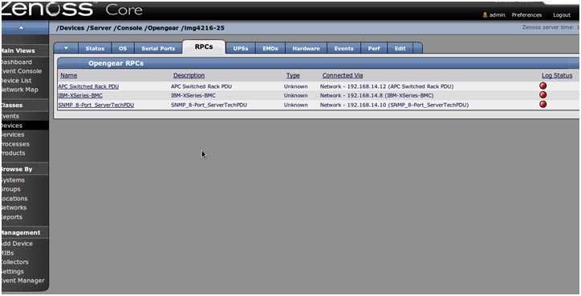The height and width of the screenshot is (296, 581).
Task: Click the red status icon for SNMP_8-Port_ServerTechPDU
Action: [x=542, y=104]
